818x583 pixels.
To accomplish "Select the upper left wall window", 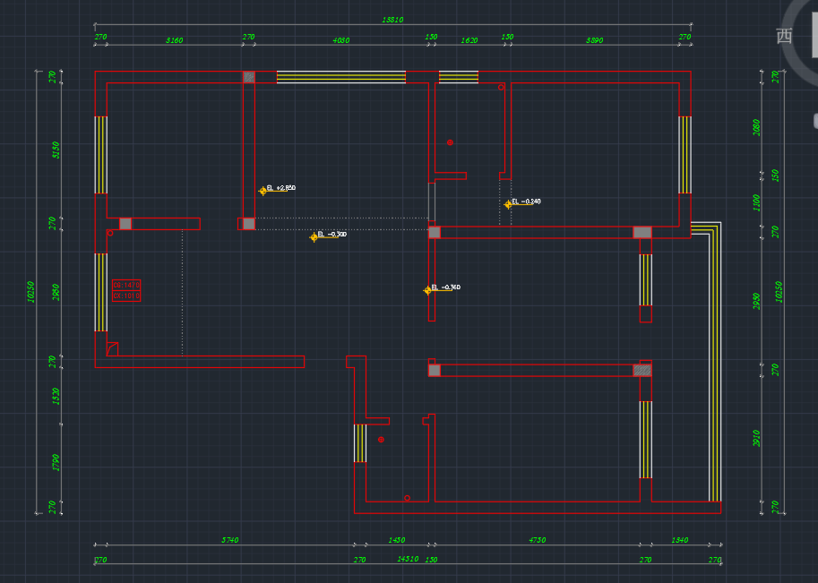I will pos(100,155).
